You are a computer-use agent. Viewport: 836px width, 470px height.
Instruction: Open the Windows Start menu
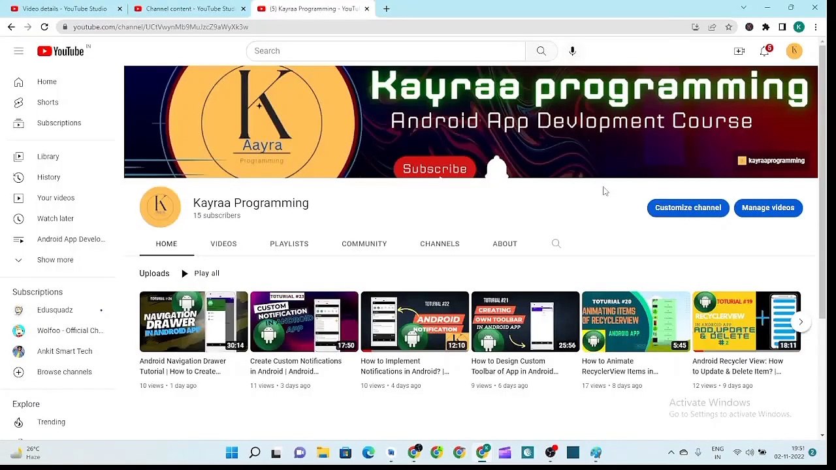(x=232, y=452)
